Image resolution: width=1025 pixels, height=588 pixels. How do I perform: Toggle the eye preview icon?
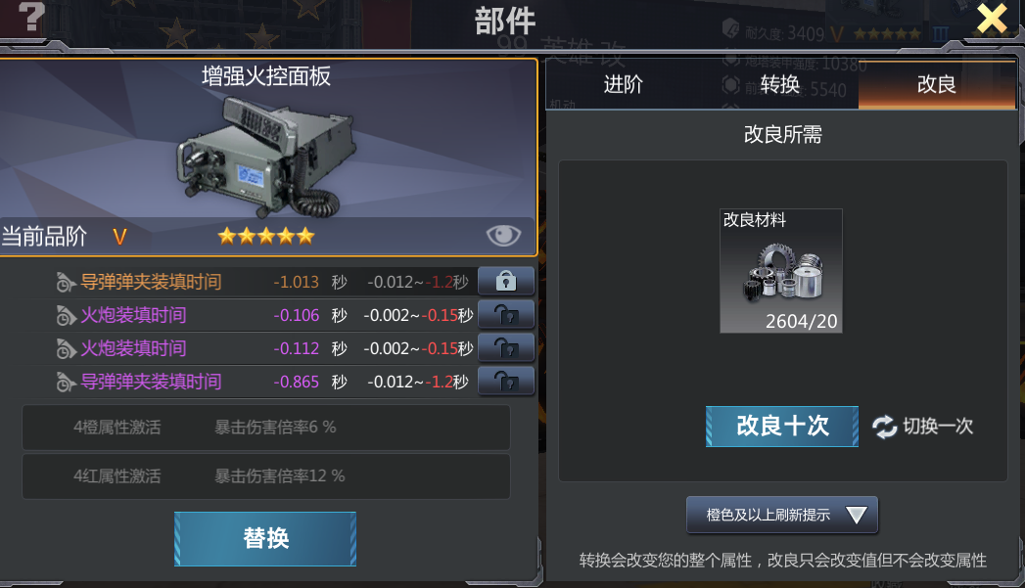[503, 235]
